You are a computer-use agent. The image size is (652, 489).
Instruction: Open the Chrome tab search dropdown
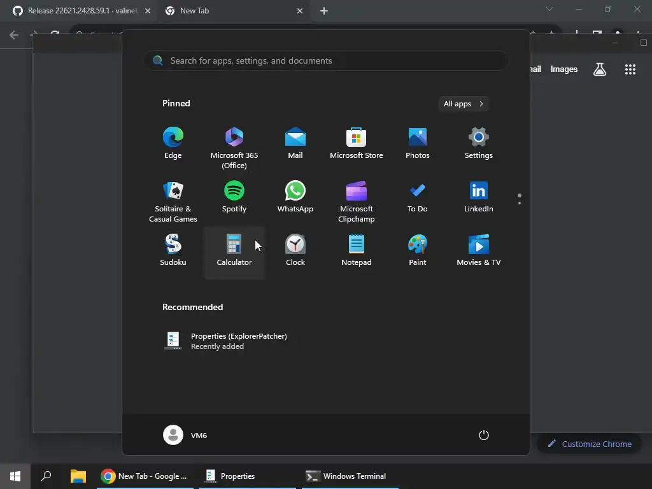549,9
